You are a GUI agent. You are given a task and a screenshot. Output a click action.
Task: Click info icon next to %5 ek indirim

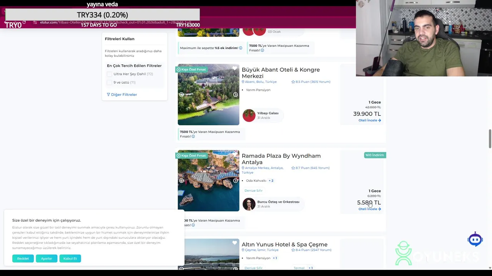point(241,48)
